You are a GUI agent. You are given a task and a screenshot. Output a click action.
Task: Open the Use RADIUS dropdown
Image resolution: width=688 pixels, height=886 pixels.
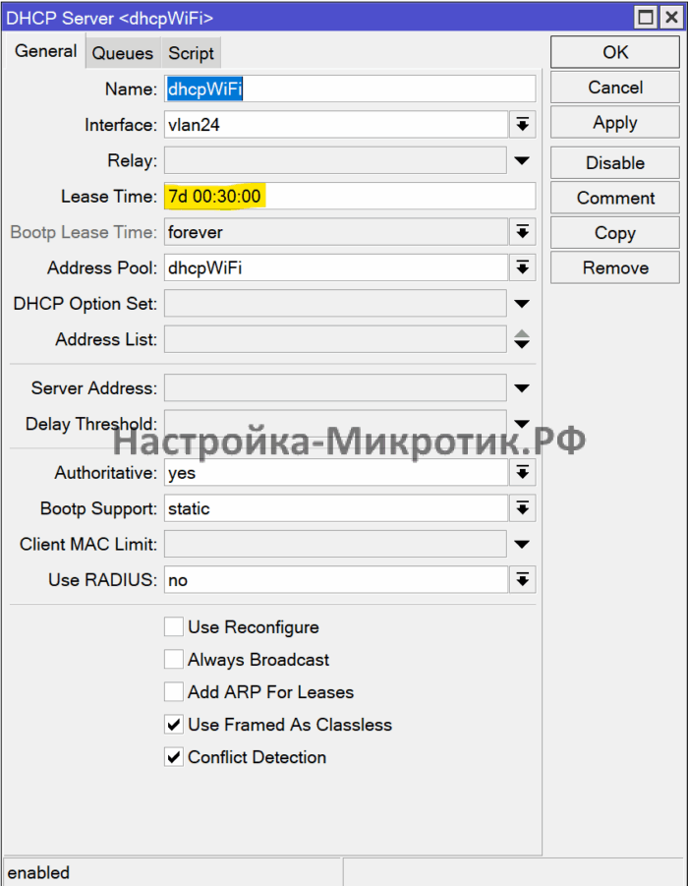[x=523, y=580]
